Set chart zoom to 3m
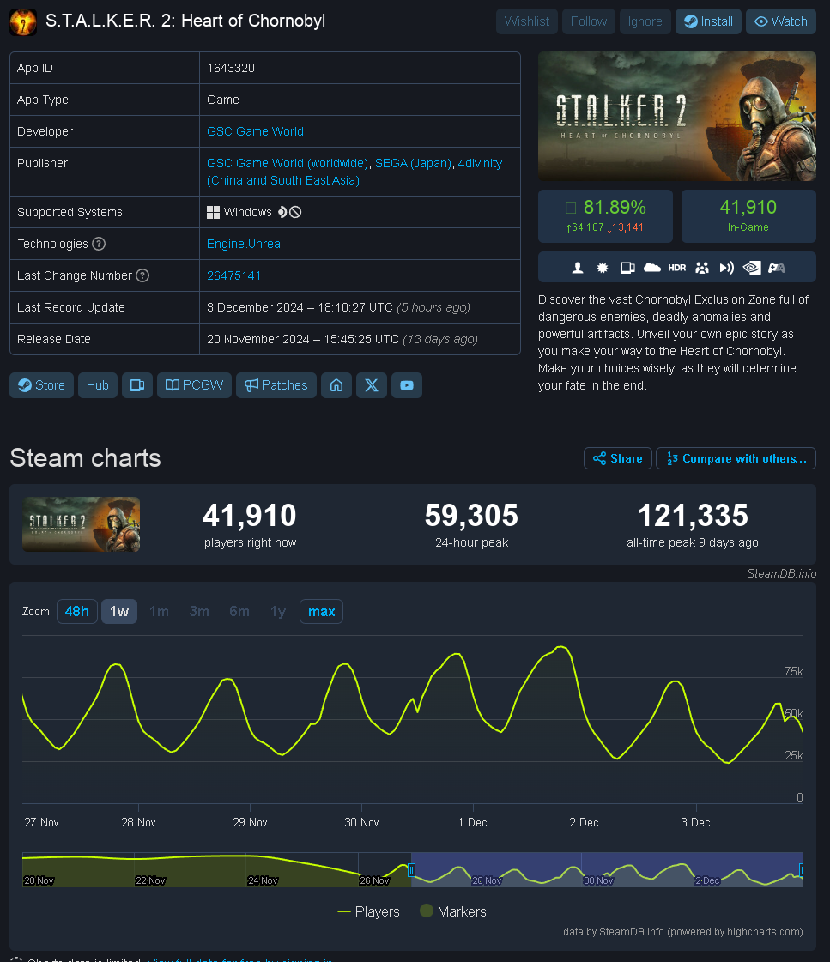 (x=199, y=612)
